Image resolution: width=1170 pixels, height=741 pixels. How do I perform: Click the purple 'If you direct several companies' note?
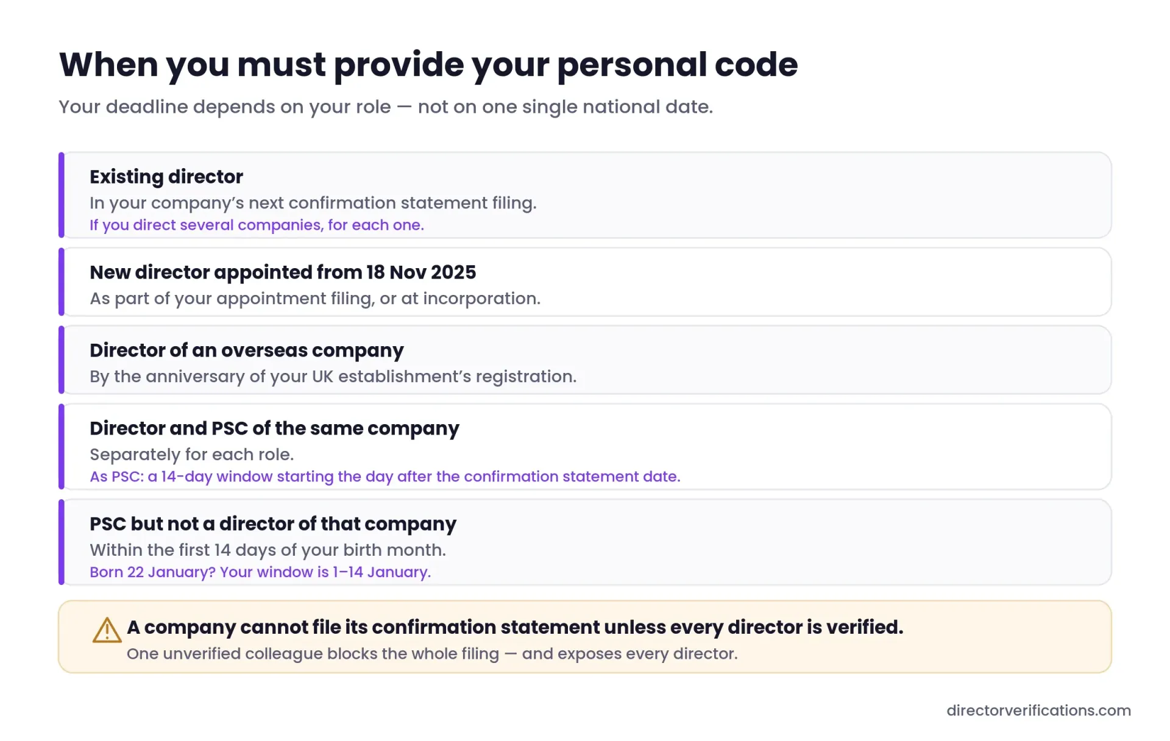click(257, 225)
